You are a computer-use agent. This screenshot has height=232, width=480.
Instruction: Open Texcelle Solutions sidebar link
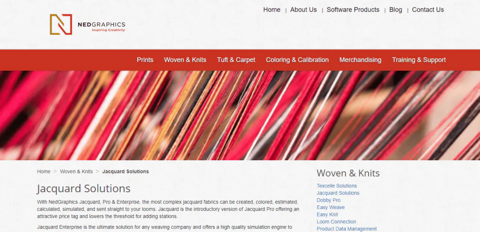tap(337, 186)
